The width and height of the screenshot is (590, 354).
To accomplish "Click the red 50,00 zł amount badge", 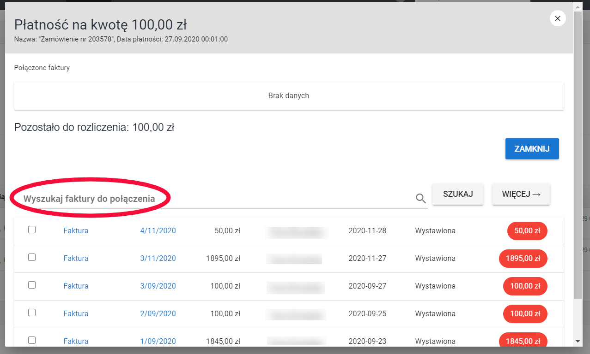I will pyautogui.click(x=527, y=231).
